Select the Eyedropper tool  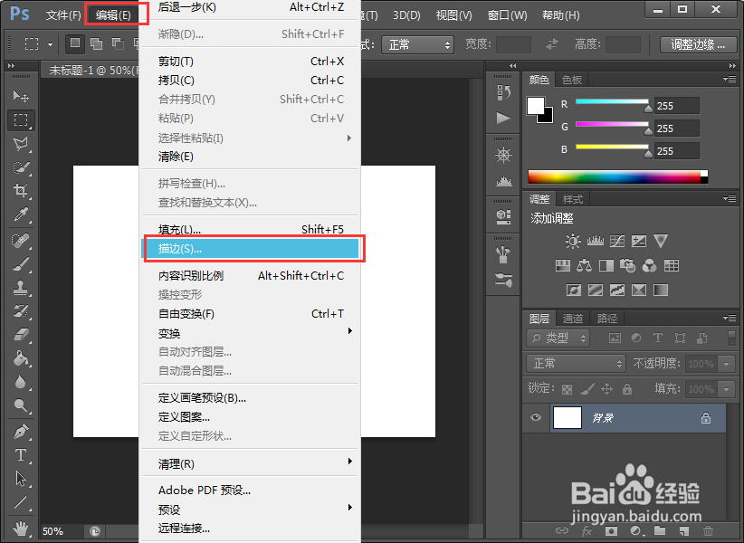pos(20,214)
